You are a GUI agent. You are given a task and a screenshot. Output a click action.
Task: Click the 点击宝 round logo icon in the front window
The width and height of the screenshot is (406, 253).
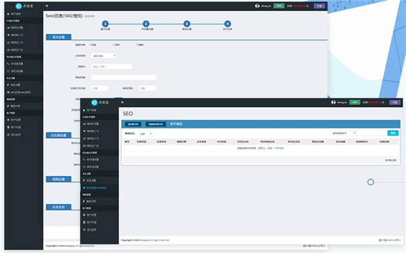coord(95,103)
